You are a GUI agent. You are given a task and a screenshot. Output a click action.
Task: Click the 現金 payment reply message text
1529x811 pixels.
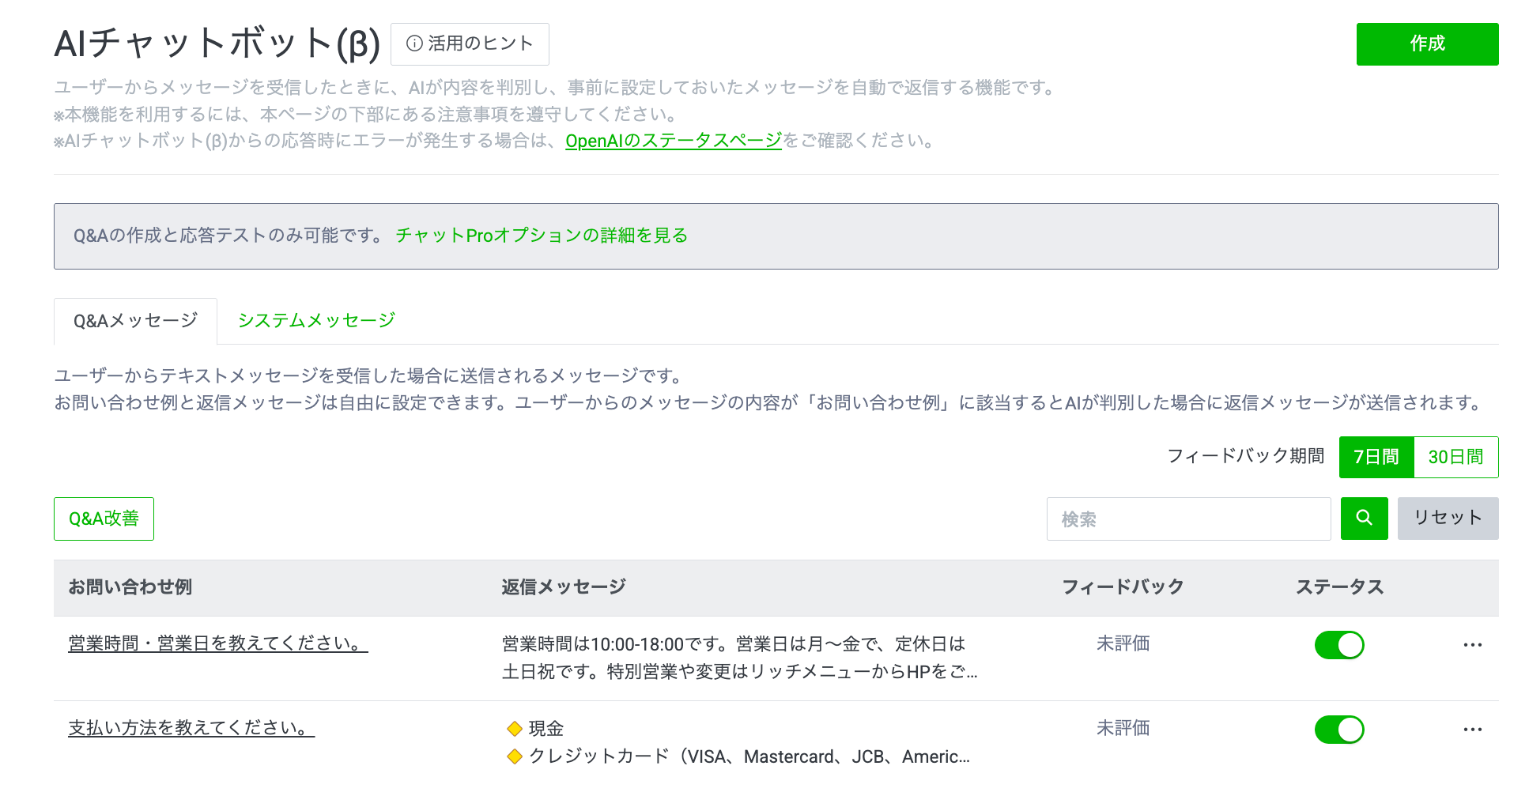point(546,728)
